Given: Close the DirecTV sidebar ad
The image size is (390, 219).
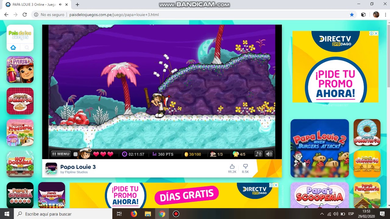Looking at the screenshot, I should coord(376,33).
